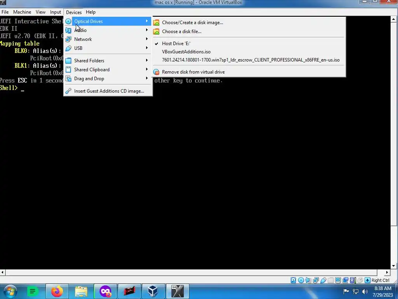This screenshot has width=398, height=299.
Task: Click the volume speaker tray icon
Action: point(365,291)
